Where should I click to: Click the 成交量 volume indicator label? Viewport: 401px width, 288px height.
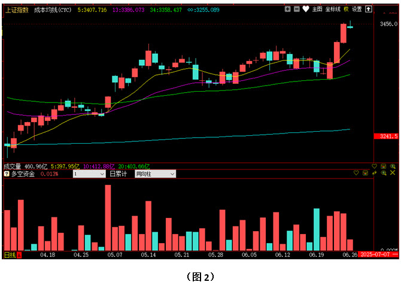click(x=13, y=166)
